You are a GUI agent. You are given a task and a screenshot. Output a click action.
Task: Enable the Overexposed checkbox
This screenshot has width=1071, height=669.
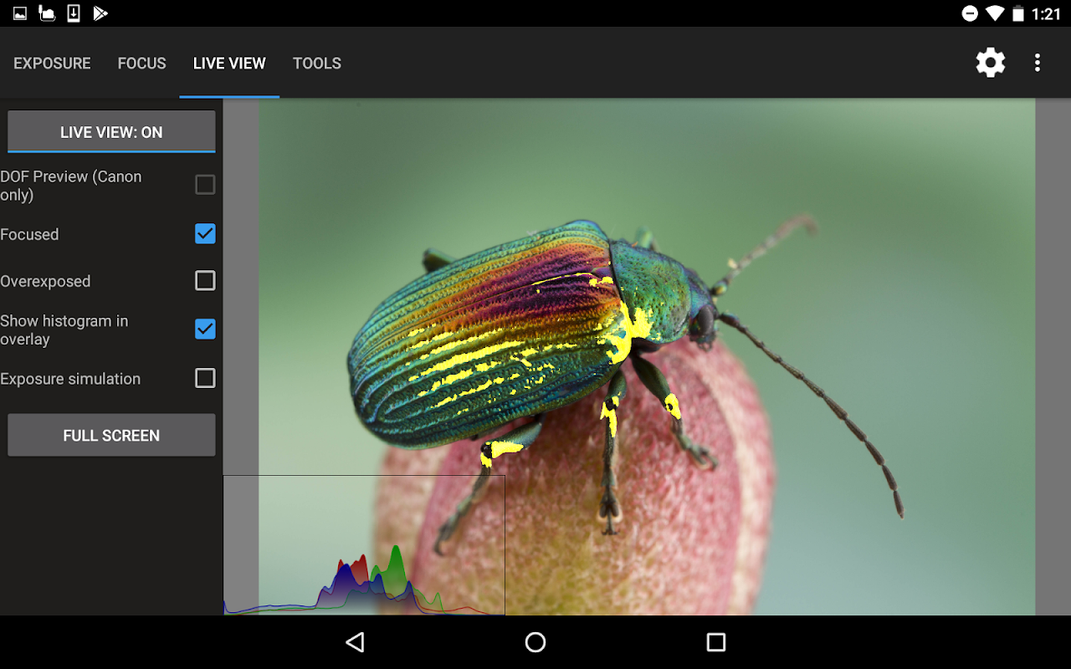205,281
